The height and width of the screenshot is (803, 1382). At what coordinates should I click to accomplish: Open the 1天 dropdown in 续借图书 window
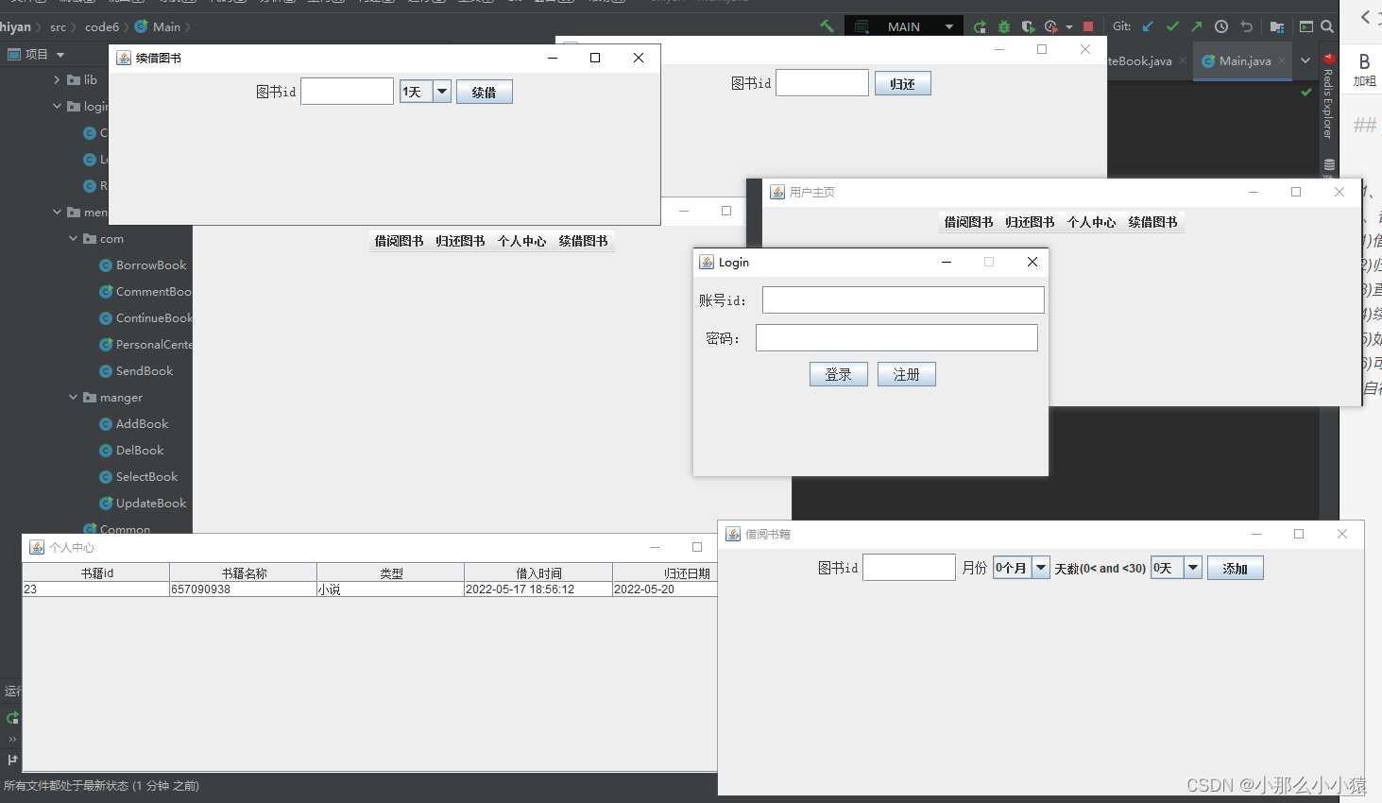point(441,92)
